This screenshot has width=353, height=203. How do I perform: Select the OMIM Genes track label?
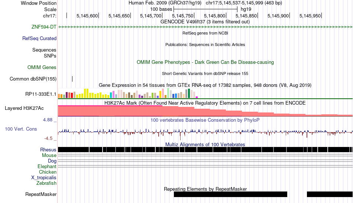click(x=42, y=68)
